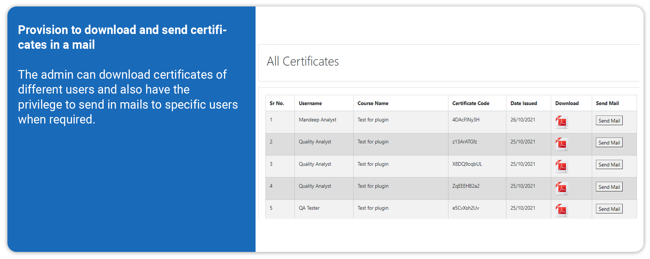Viewport: 650px width, 259px height.
Task: Click the Date Issued column header
Action: [x=523, y=103]
